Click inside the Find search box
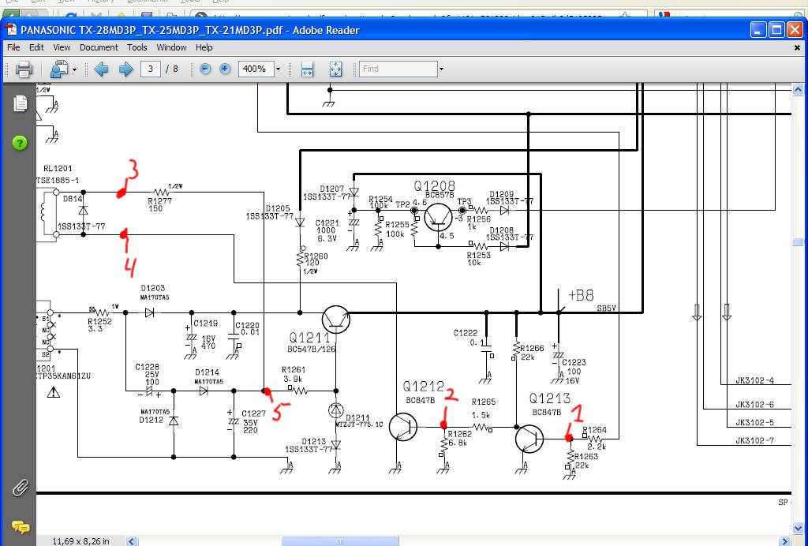Screen dimensions: 808x546 (398, 69)
